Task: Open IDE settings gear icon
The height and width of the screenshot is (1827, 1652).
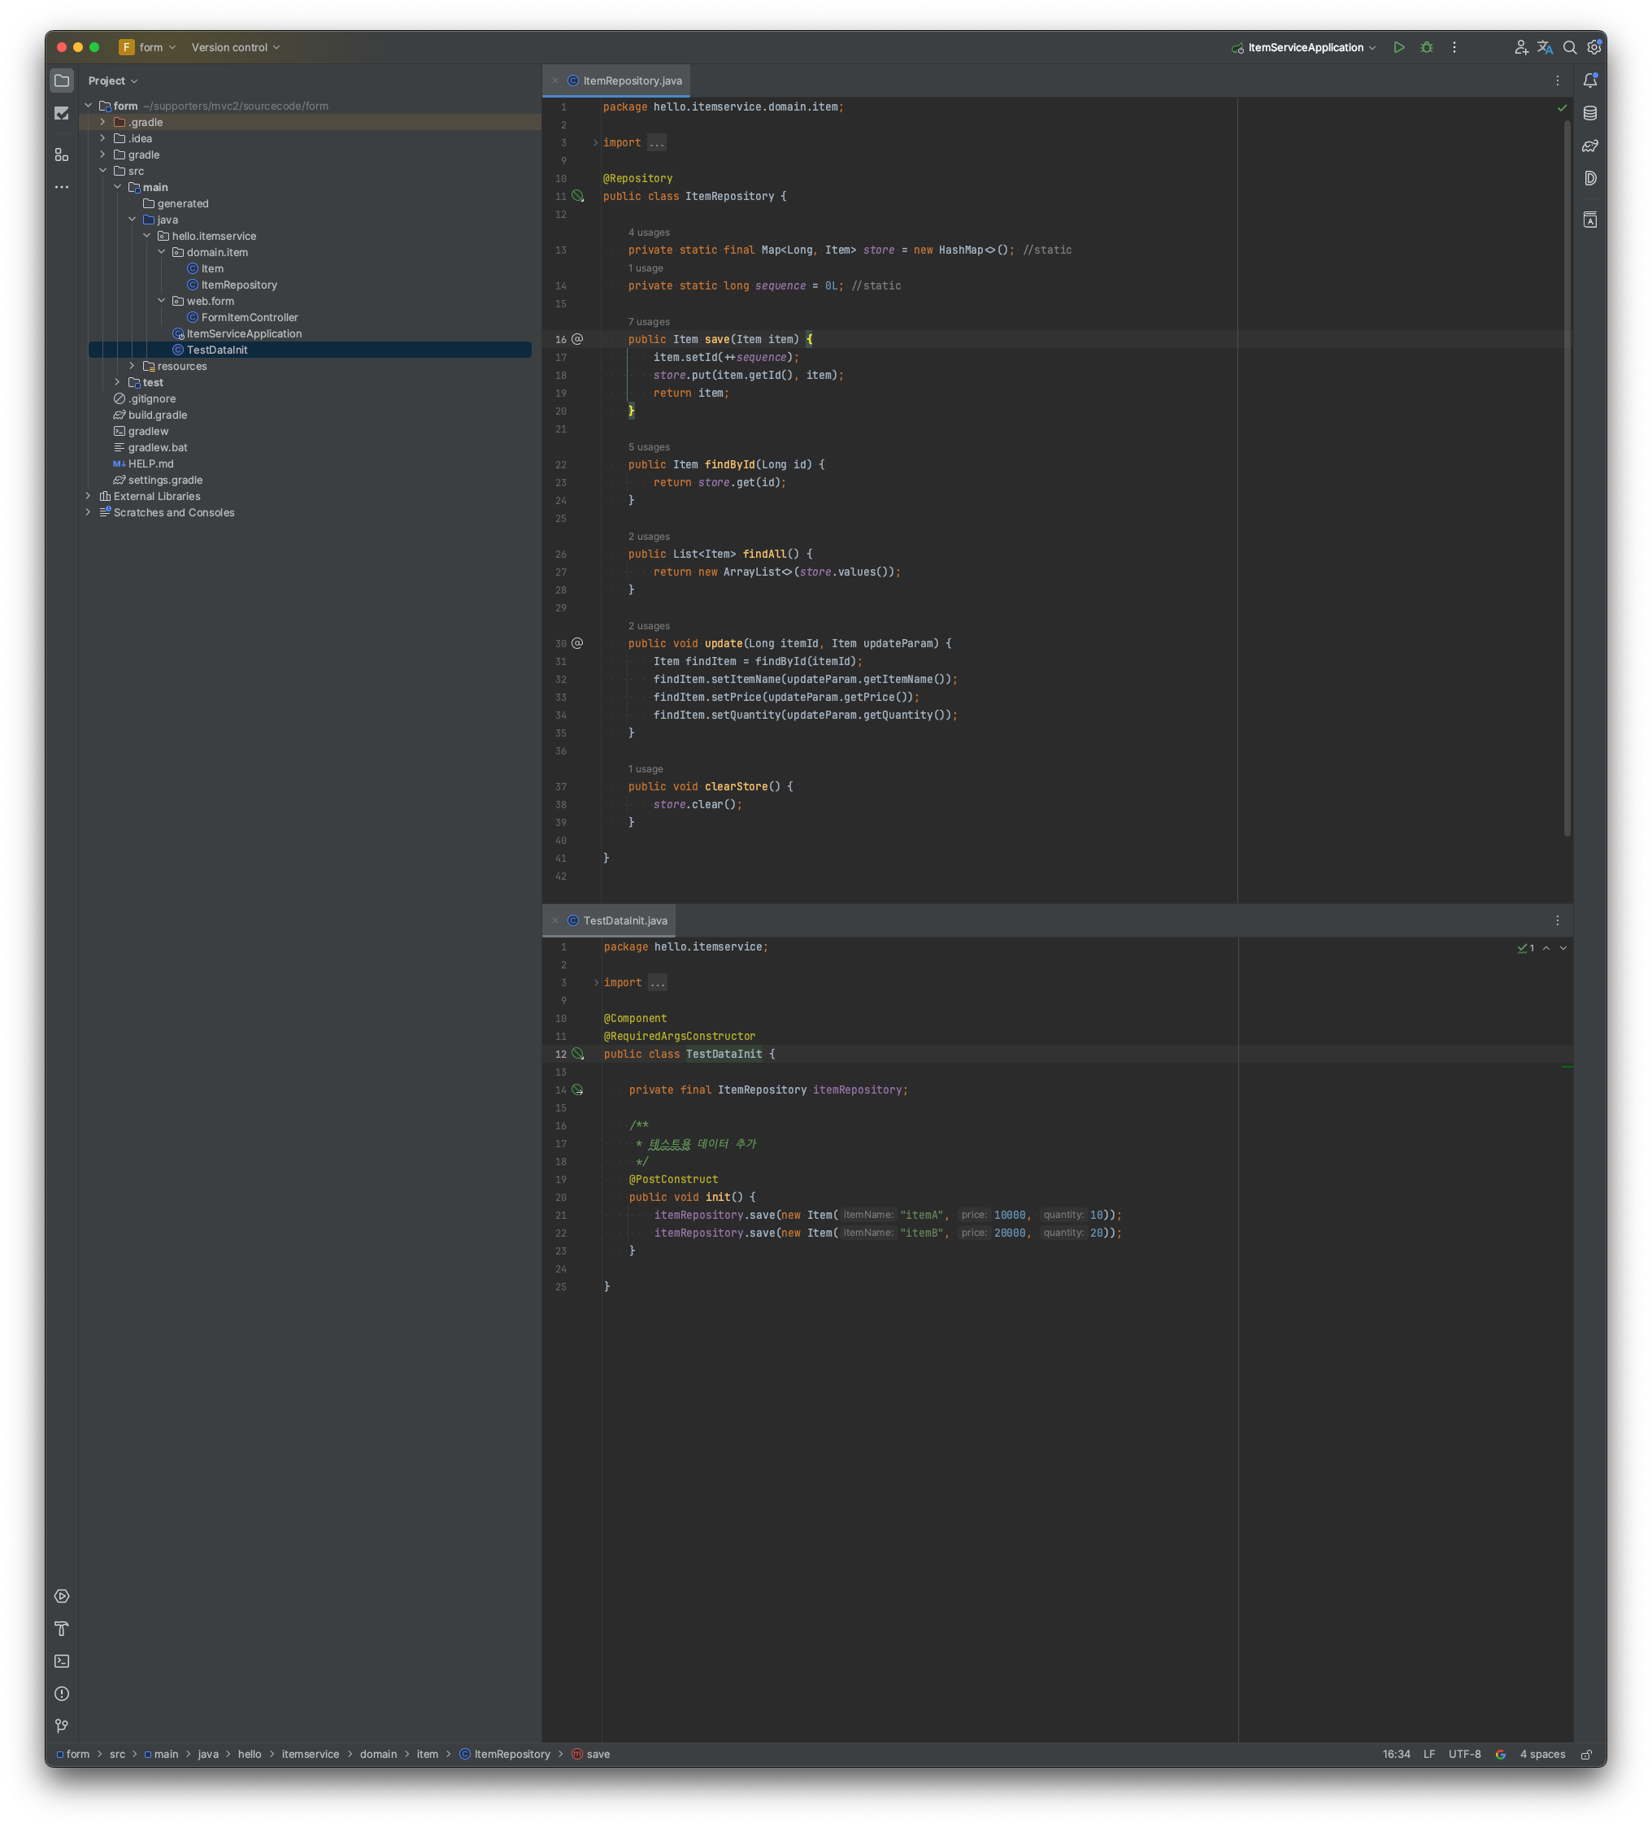Action: (x=1594, y=47)
